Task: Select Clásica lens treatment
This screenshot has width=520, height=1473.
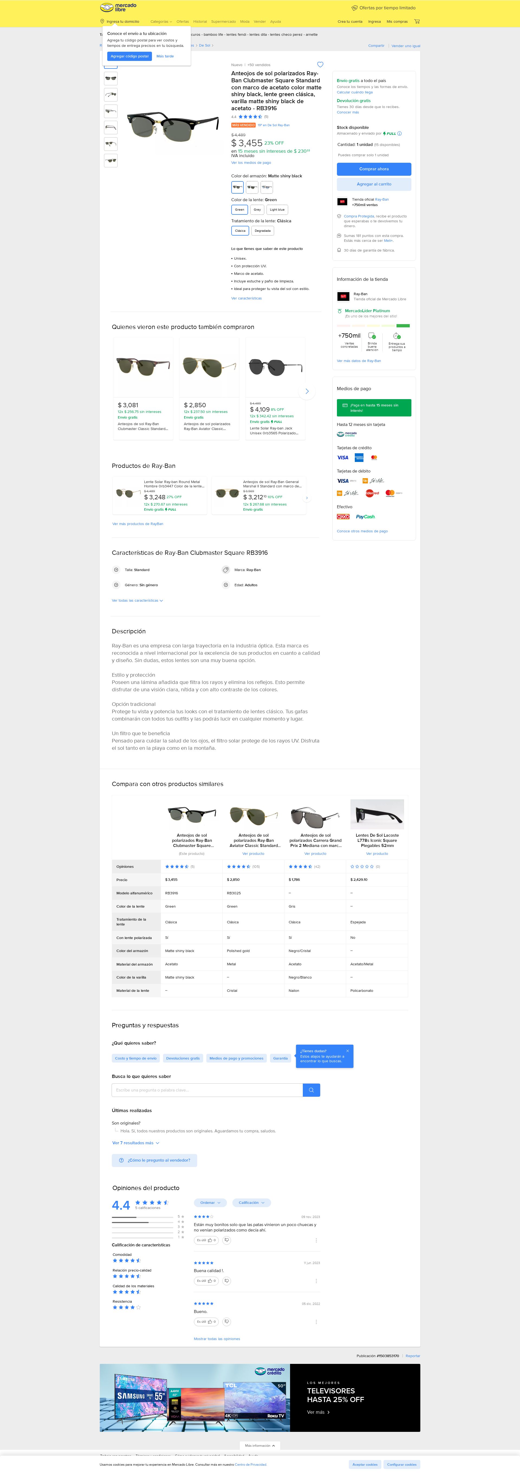Action: 240,230
